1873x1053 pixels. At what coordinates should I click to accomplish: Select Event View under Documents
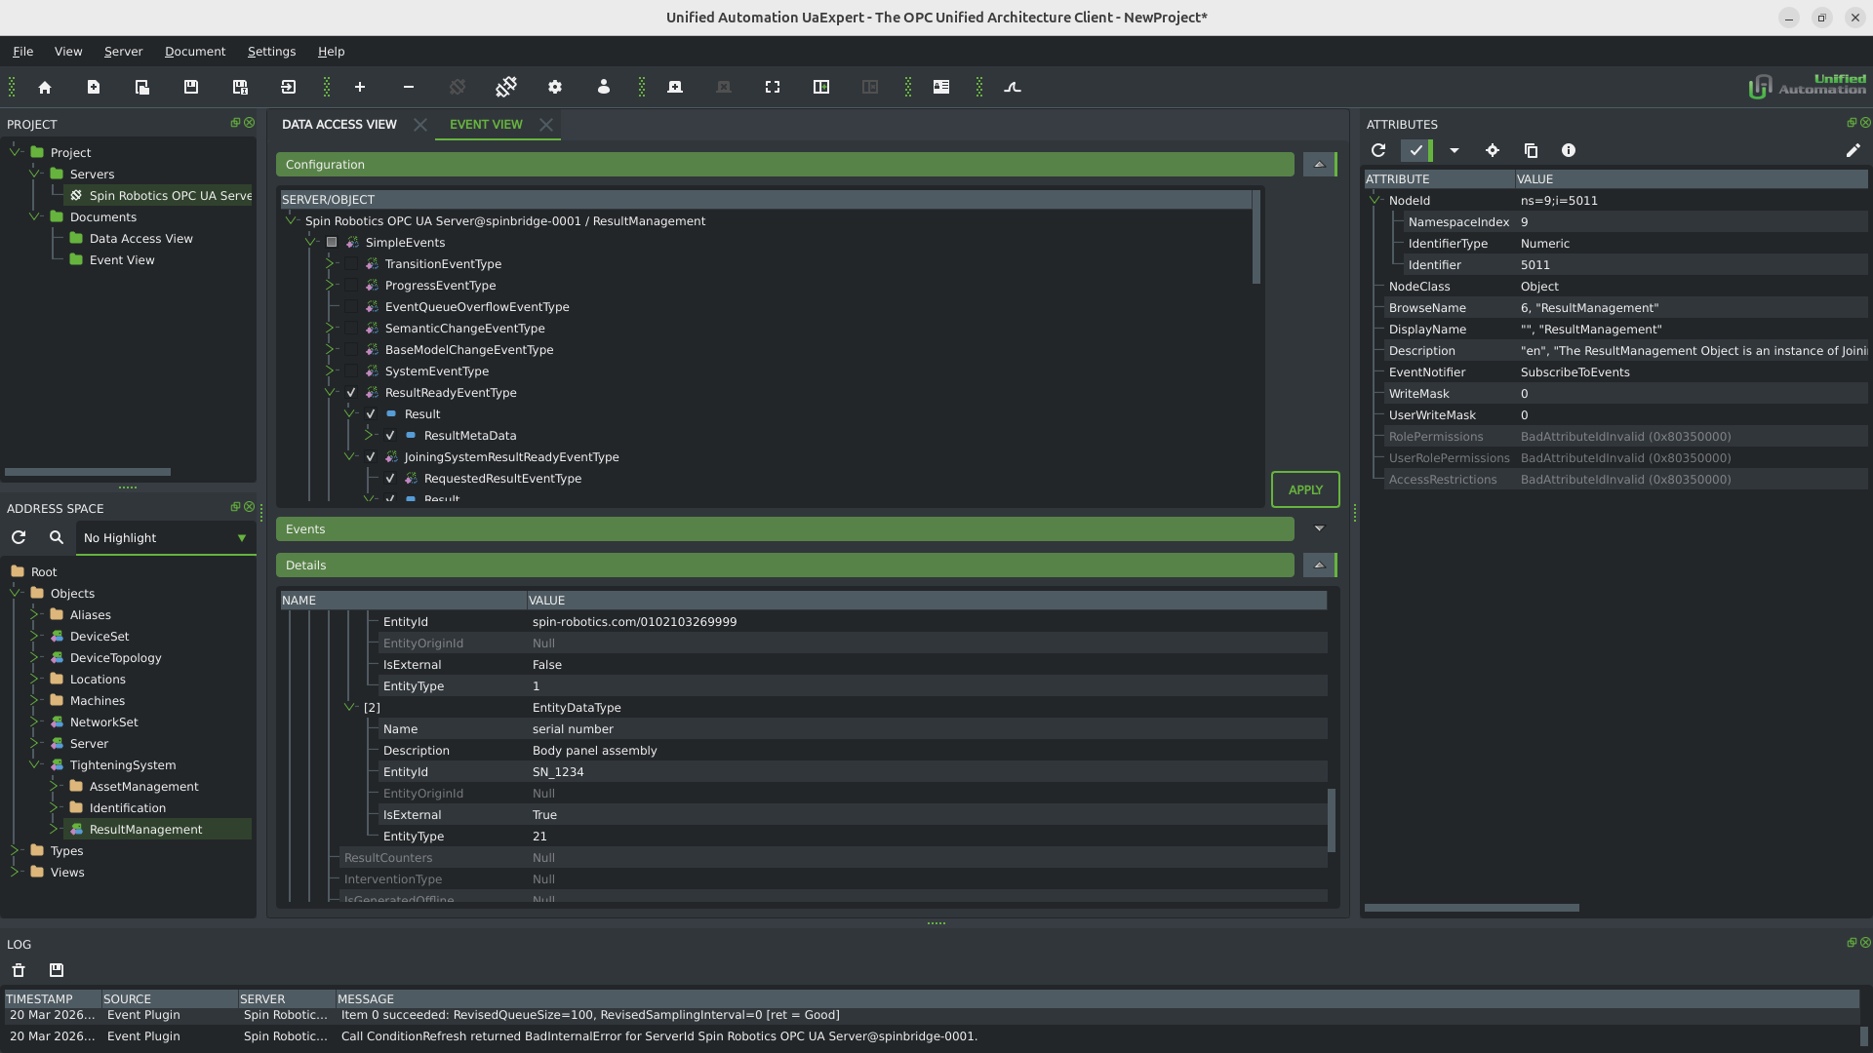(x=122, y=260)
